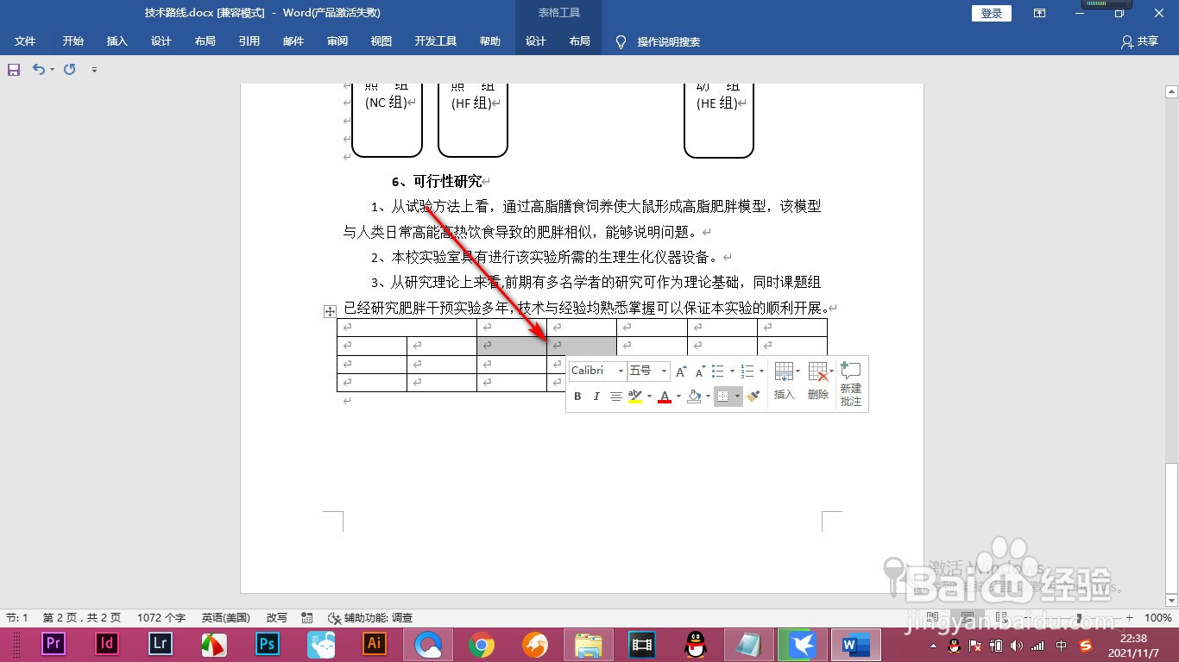Open the 审阅 ribbon tab
This screenshot has width=1179, height=662.
point(337,41)
